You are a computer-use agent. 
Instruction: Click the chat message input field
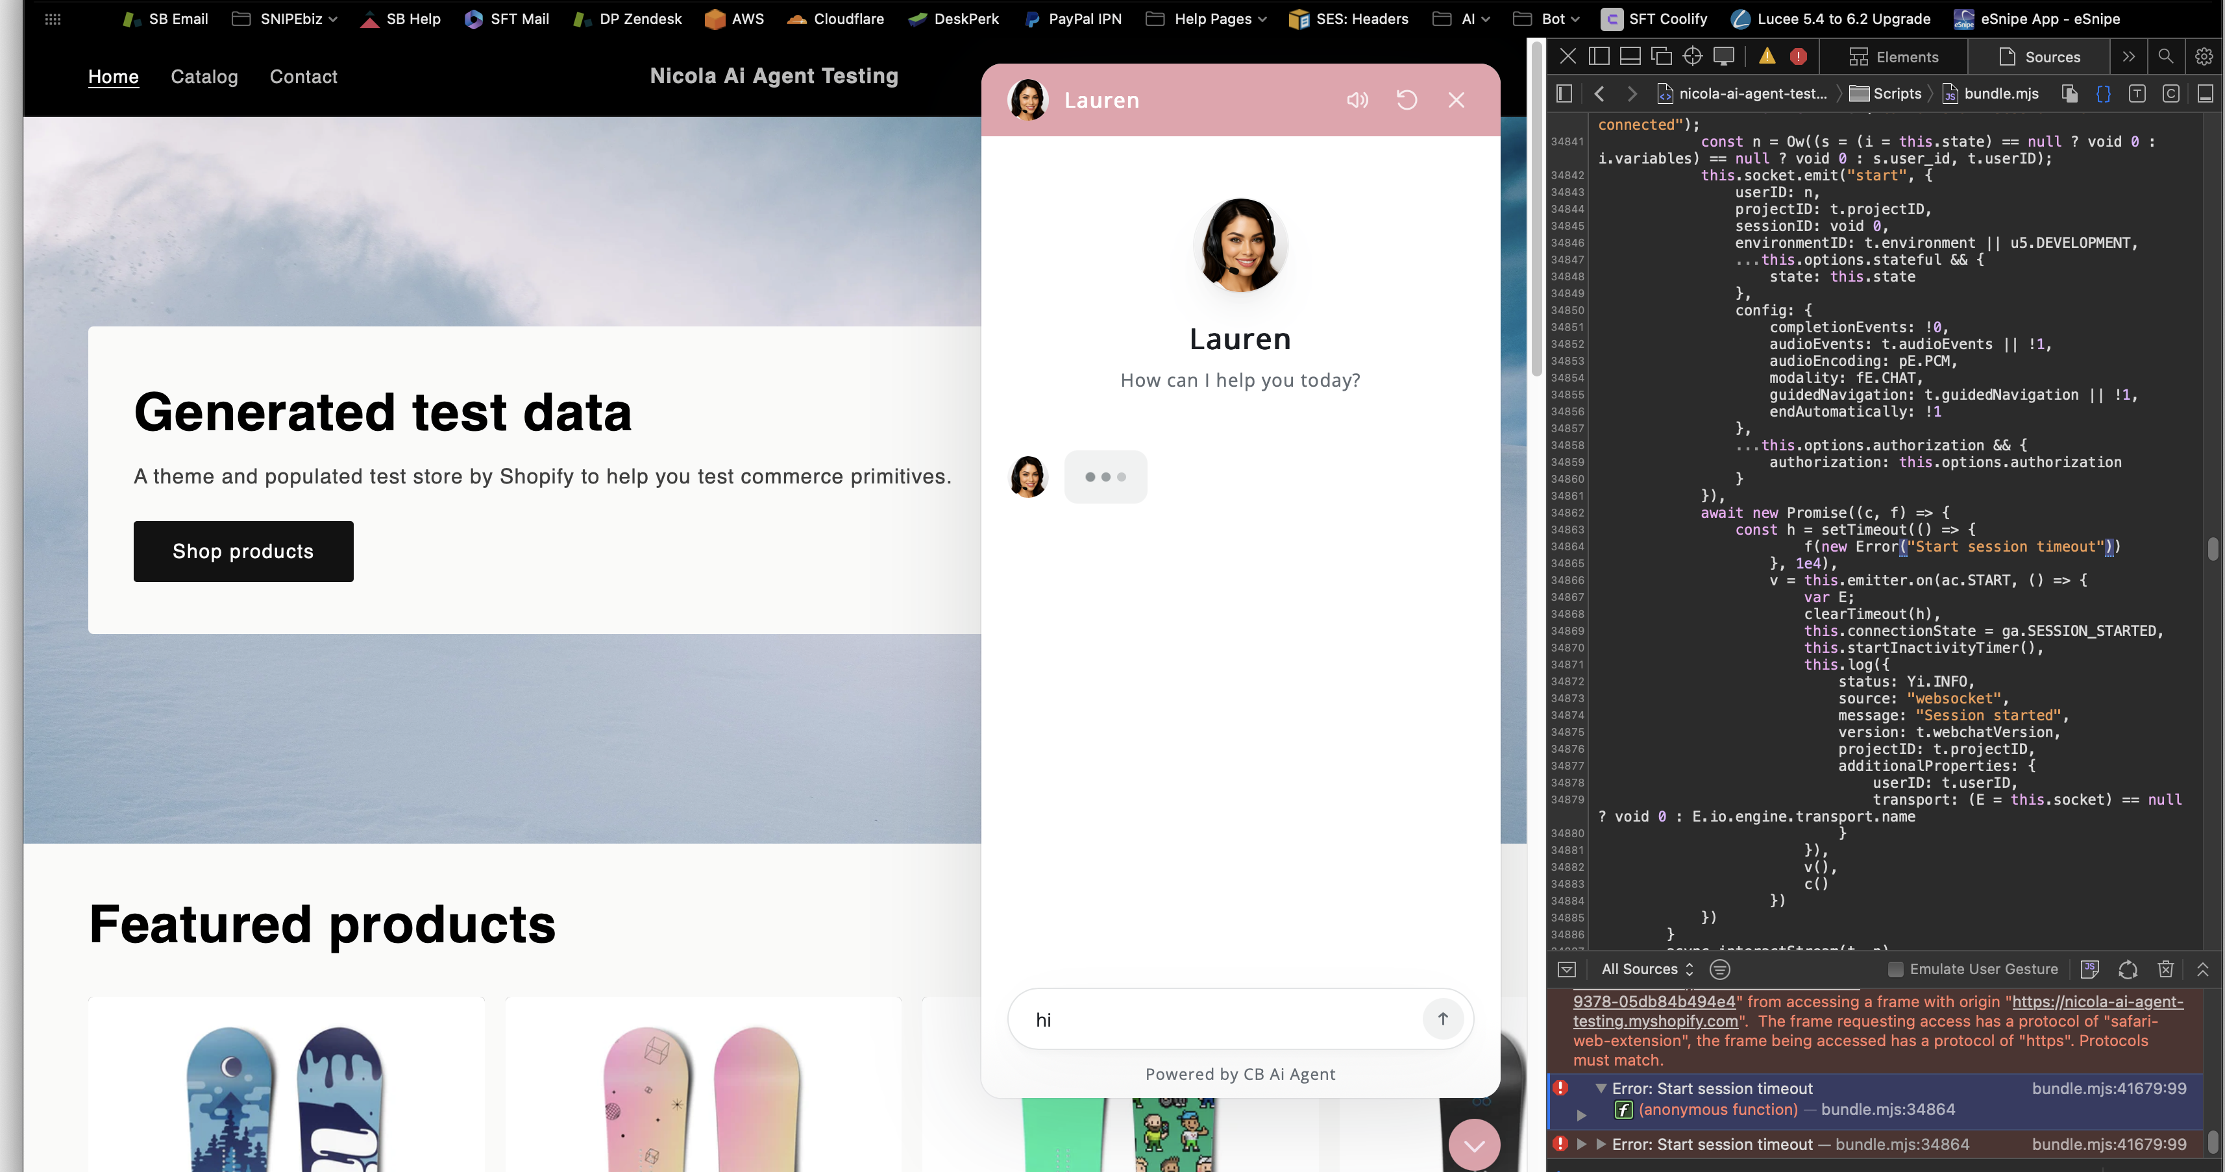(1209, 1019)
